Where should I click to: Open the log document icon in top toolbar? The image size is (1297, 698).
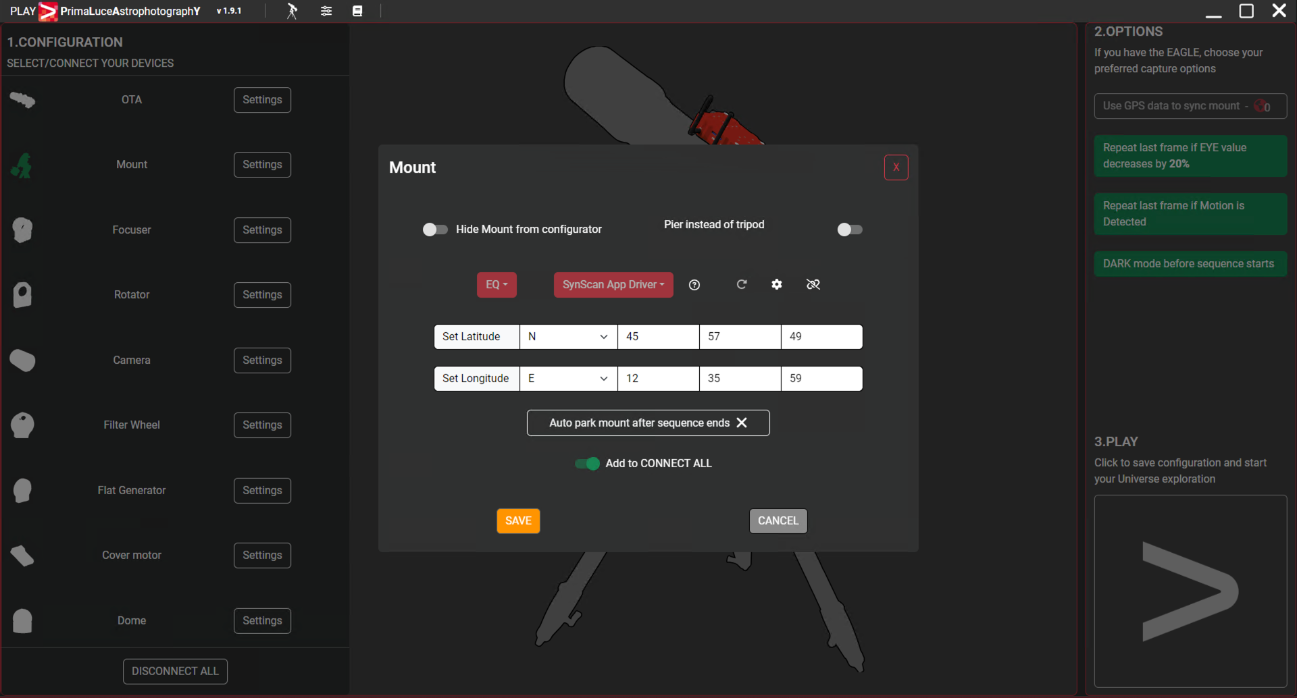357,11
